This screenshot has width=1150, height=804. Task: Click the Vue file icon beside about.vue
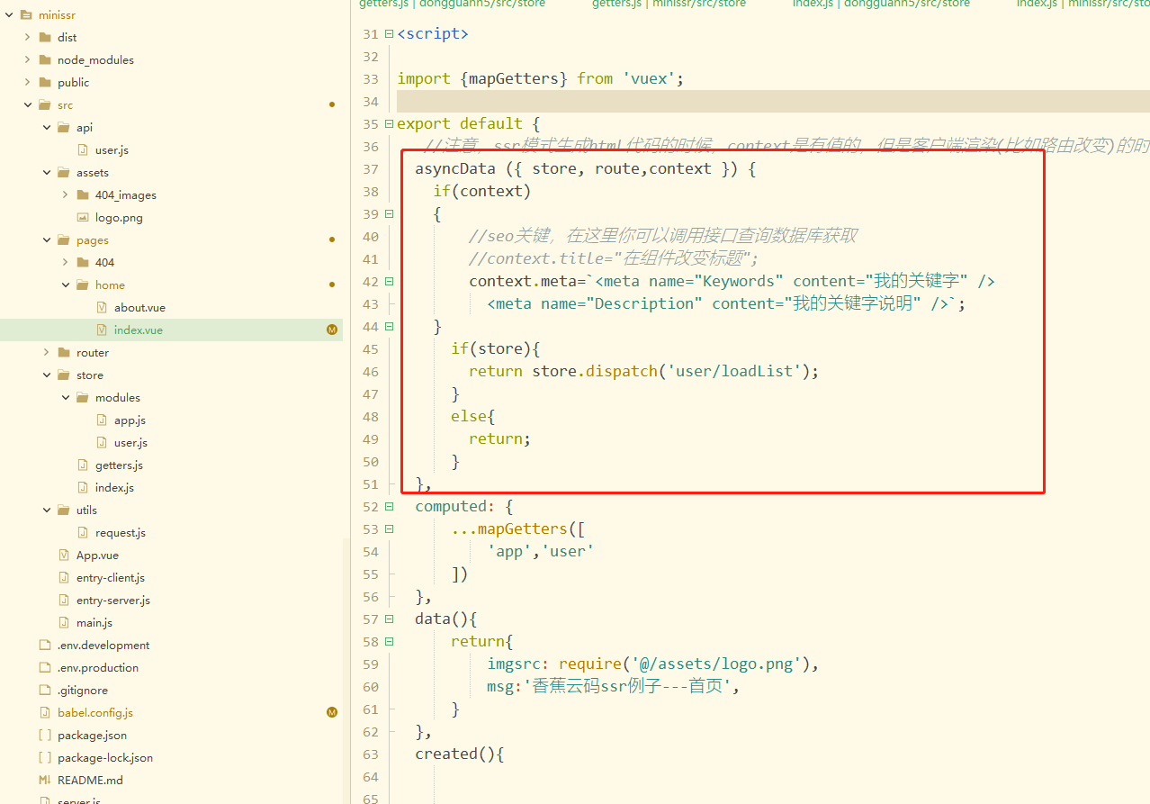pos(102,307)
